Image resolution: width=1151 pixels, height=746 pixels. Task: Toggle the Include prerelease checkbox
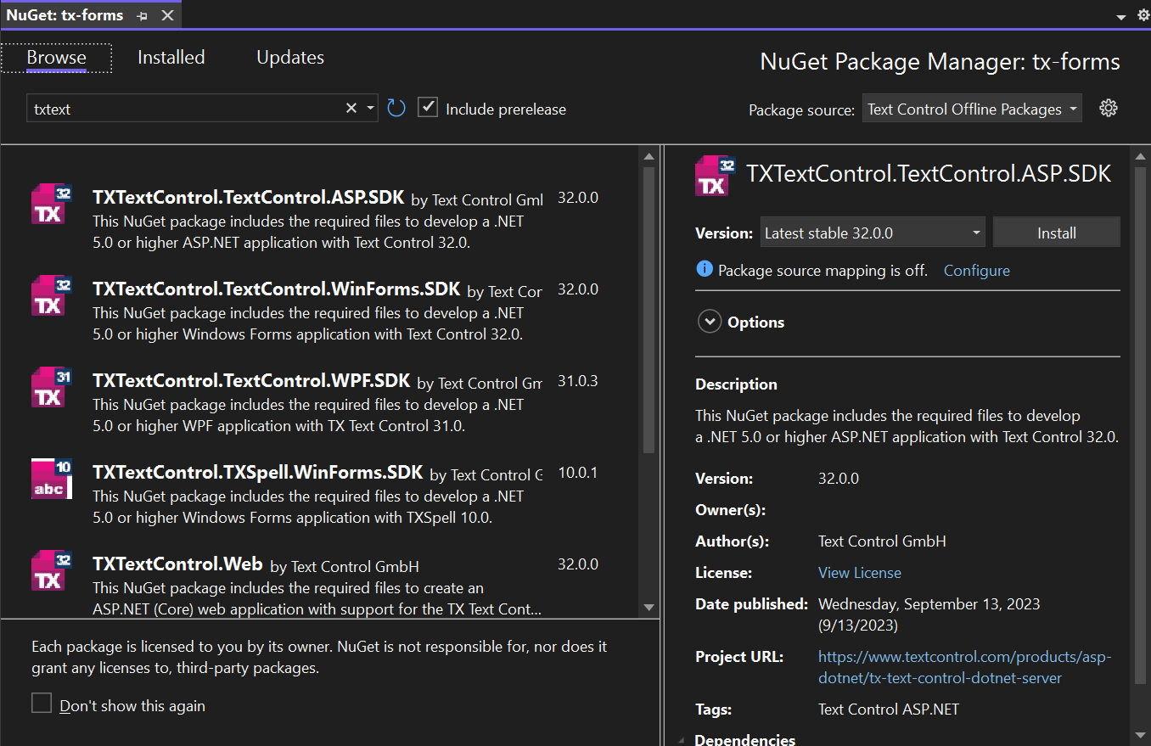pyautogui.click(x=428, y=108)
